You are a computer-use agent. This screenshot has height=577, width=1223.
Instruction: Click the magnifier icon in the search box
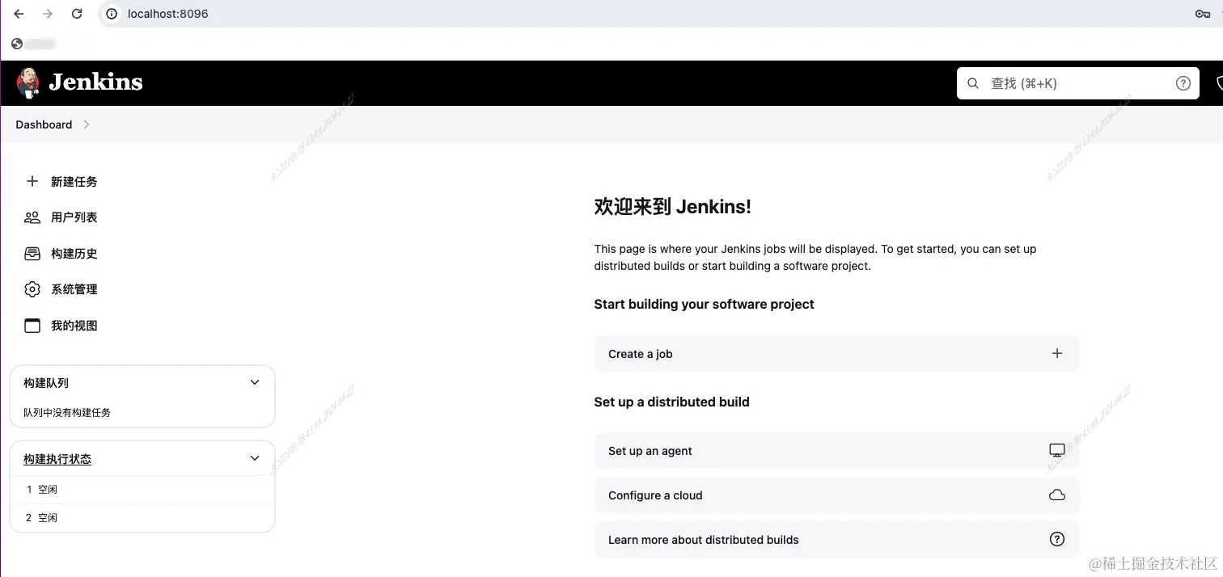click(x=973, y=83)
